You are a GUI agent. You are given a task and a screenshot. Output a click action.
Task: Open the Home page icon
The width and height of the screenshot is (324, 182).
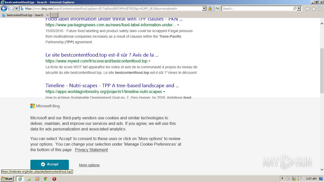click(307, 9)
